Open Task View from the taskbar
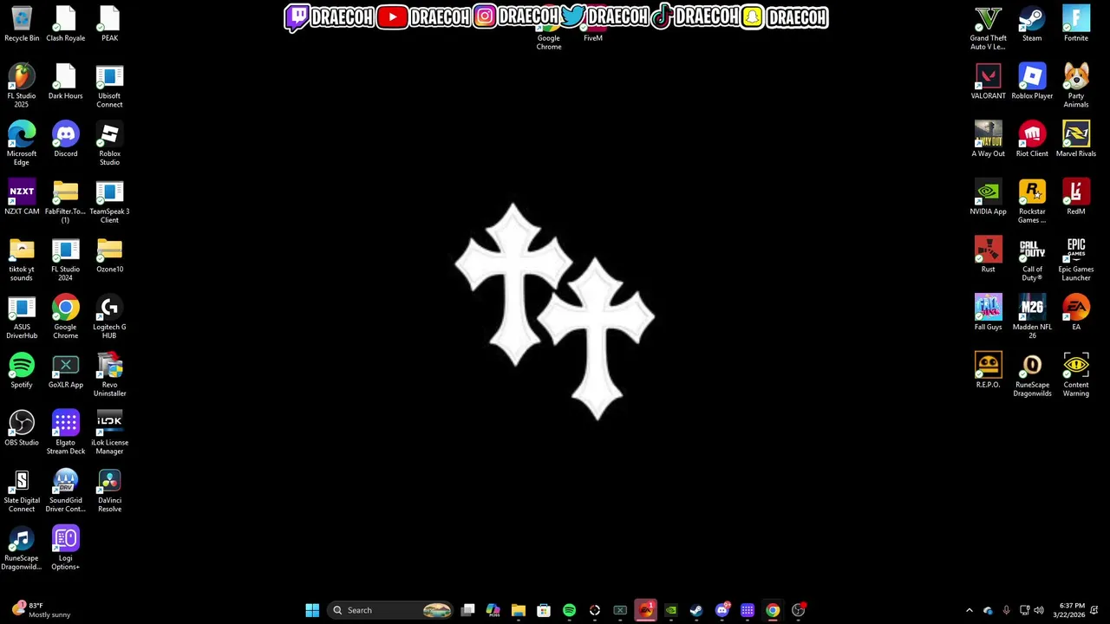This screenshot has width=1110, height=624. tap(467, 610)
